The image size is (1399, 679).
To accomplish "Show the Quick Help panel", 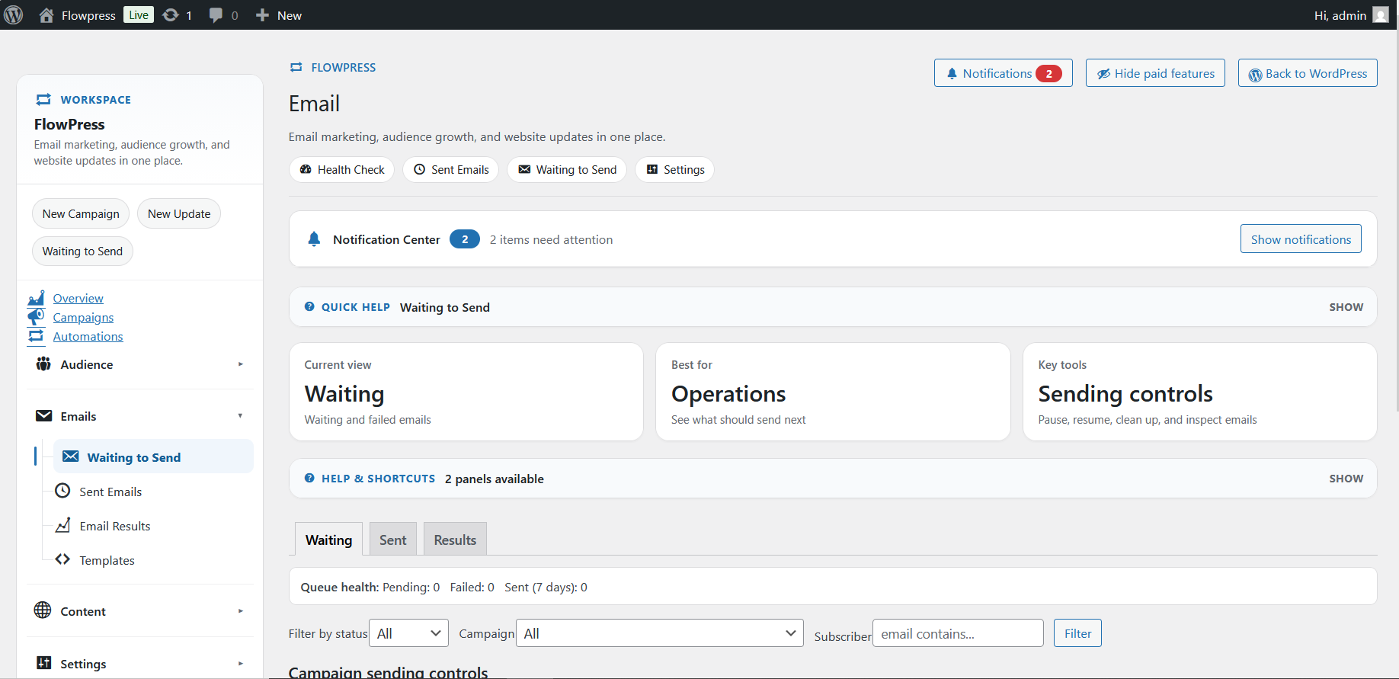I will (x=1346, y=307).
